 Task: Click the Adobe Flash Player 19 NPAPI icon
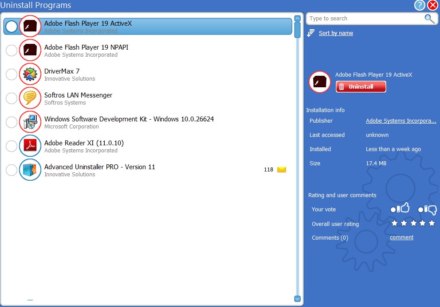[x=30, y=51]
